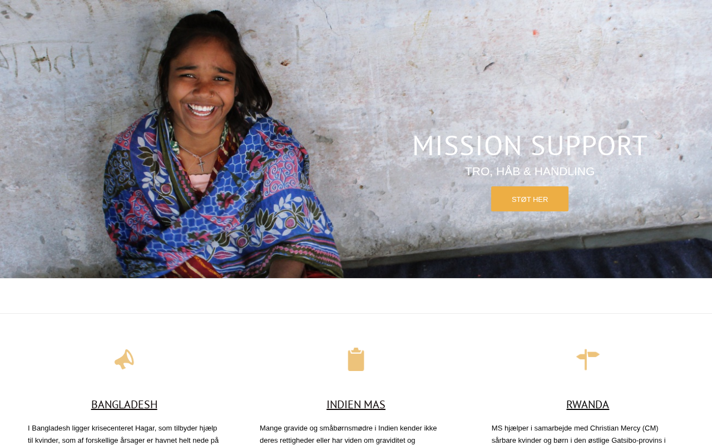Click the smiling girl's face in hero photo
This screenshot has width=712, height=445.
click(x=201, y=78)
